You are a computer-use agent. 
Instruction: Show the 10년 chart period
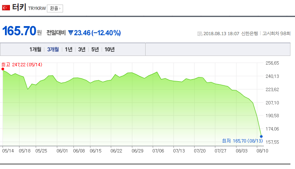pyautogui.click(x=110, y=50)
